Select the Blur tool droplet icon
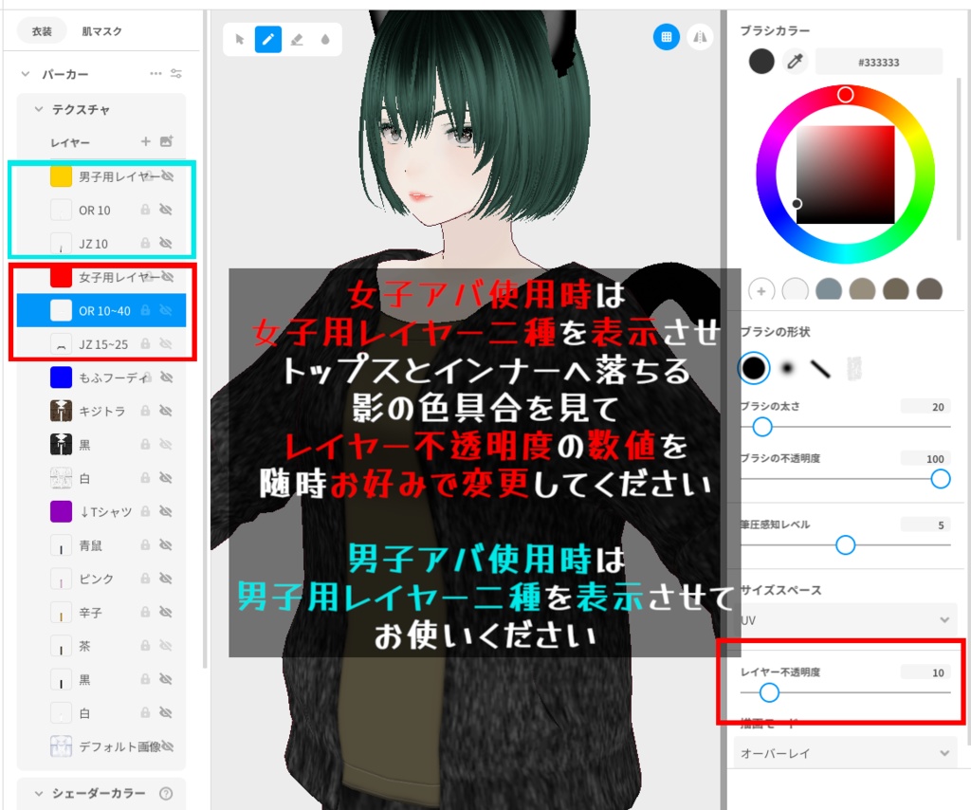This screenshot has height=810, width=971. (x=326, y=40)
